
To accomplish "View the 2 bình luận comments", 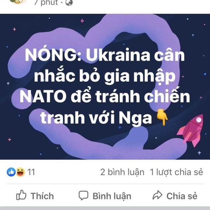I will 122,172.
